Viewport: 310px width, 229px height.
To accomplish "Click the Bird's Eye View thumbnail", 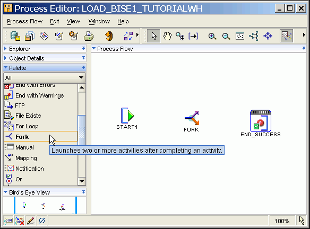I will 45,205.
